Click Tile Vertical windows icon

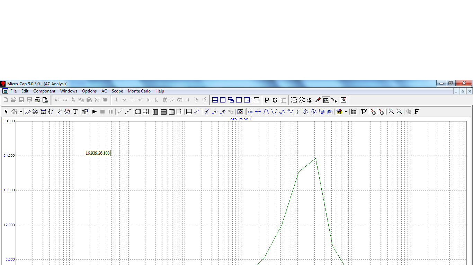(x=223, y=100)
